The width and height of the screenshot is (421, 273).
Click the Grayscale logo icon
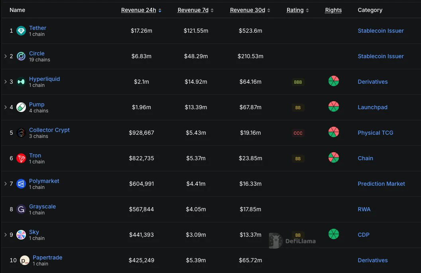point(21,209)
